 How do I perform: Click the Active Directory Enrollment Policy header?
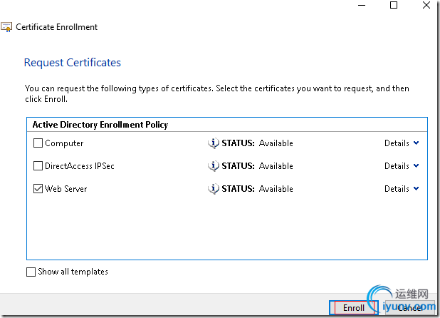(100, 125)
